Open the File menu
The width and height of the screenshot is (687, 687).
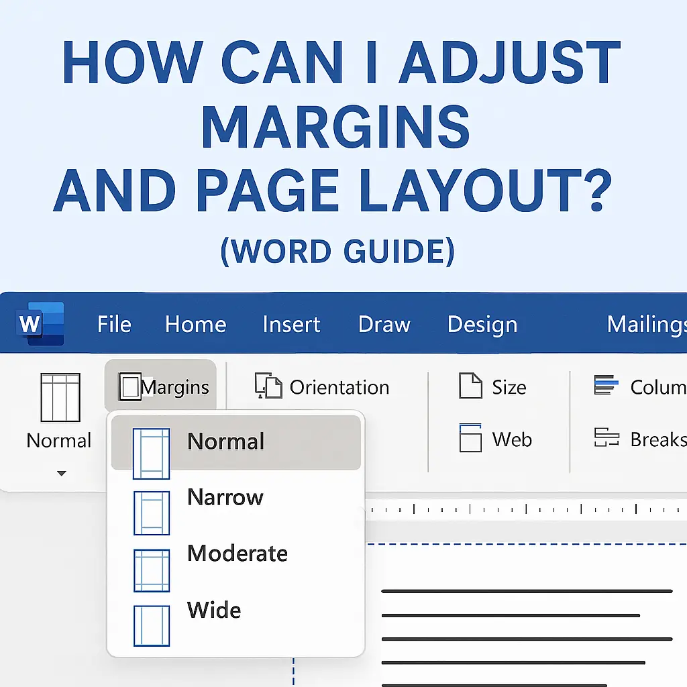(113, 324)
